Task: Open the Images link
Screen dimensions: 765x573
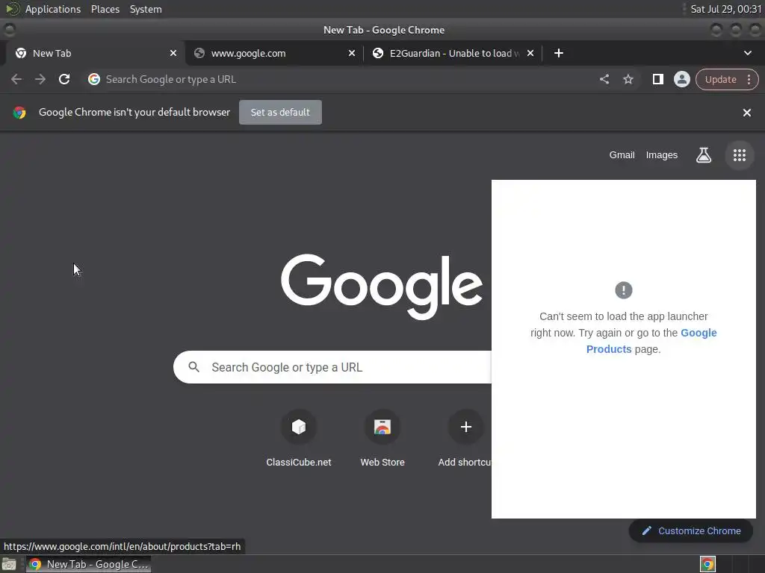Action: pyautogui.click(x=662, y=155)
